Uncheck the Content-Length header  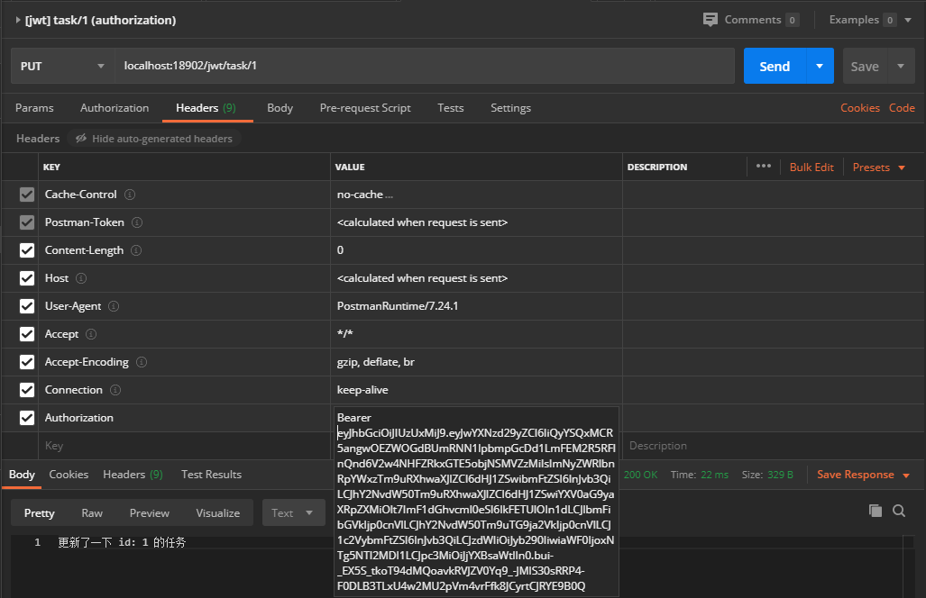pyautogui.click(x=27, y=250)
